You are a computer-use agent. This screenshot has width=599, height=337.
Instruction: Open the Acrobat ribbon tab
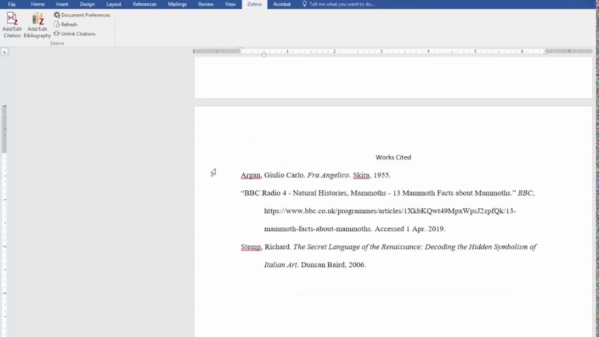click(282, 4)
